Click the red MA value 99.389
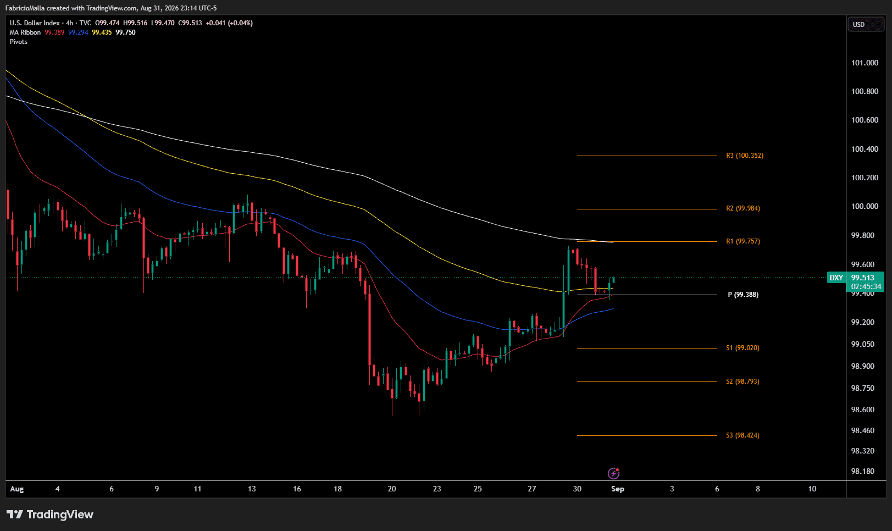 (54, 32)
